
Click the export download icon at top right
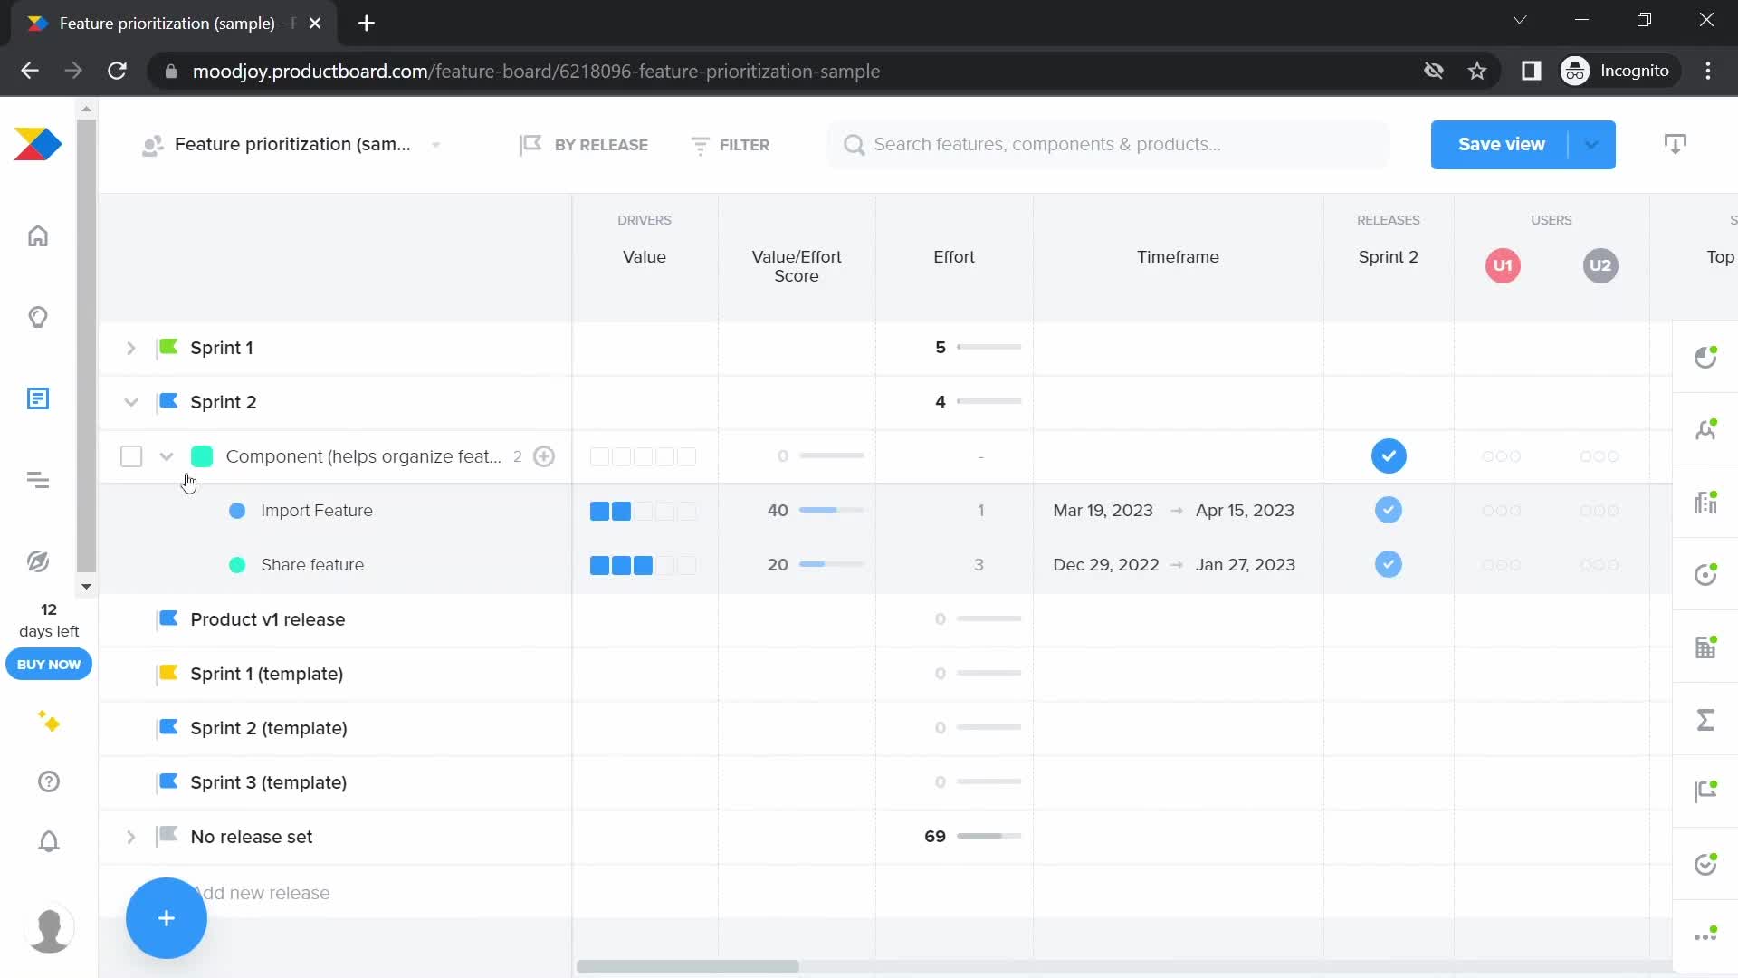(1676, 144)
